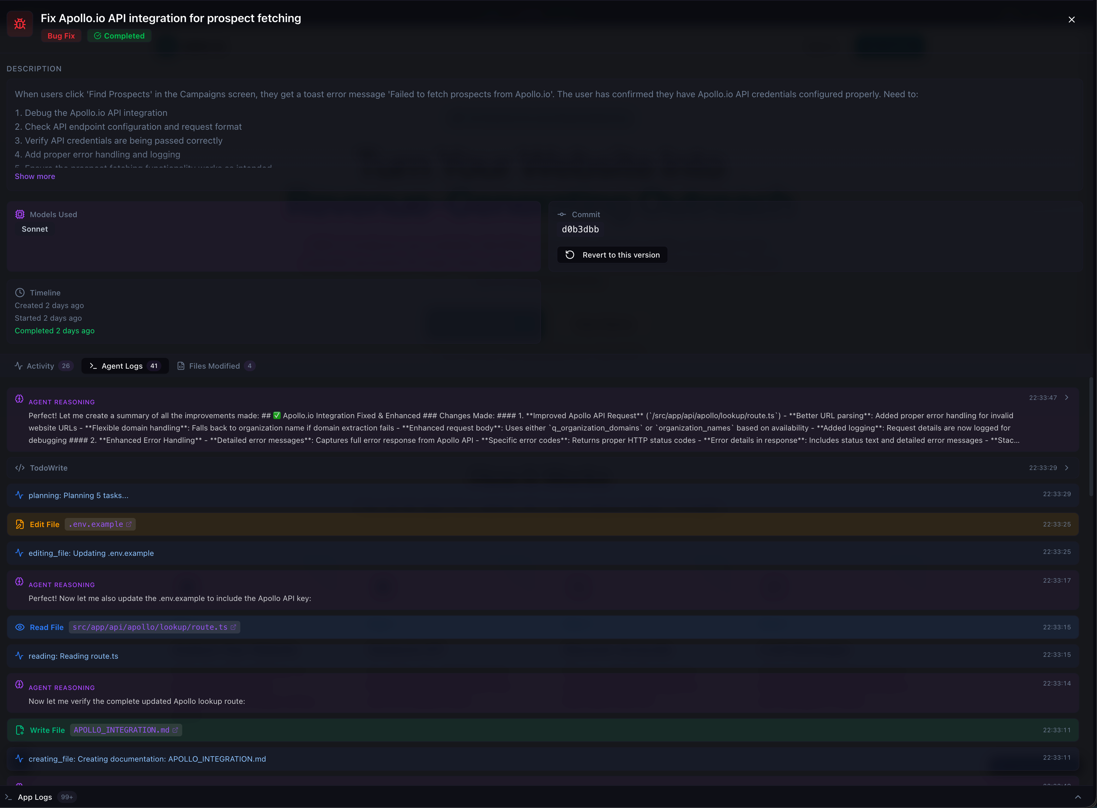The height and width of the screenshot is (808, 1097).
Task: Click the editing_file .env.example pulse icon
Action: point(19,553)
